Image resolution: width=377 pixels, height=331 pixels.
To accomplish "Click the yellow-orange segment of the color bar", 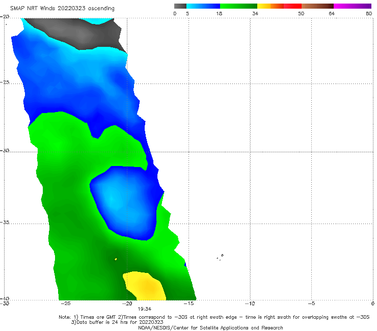I will pos(271,6).
